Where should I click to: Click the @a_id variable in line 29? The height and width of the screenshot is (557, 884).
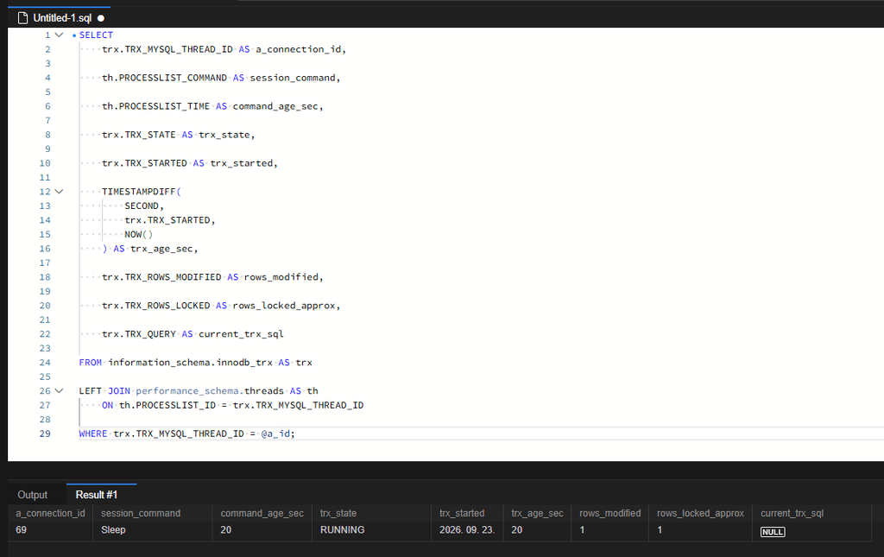click(275, 434)
